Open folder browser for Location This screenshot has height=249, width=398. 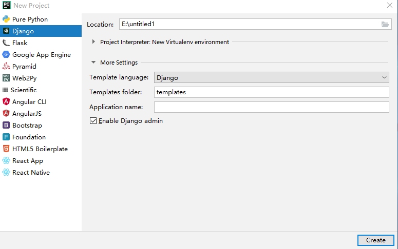coord(385,24)
